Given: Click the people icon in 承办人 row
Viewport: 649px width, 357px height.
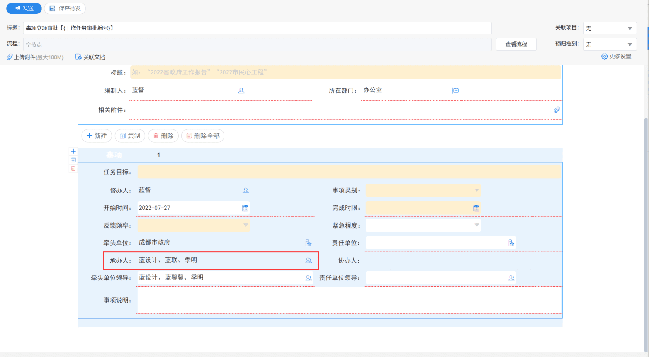Looking at the screenshot, I should (x=309, y=260).
